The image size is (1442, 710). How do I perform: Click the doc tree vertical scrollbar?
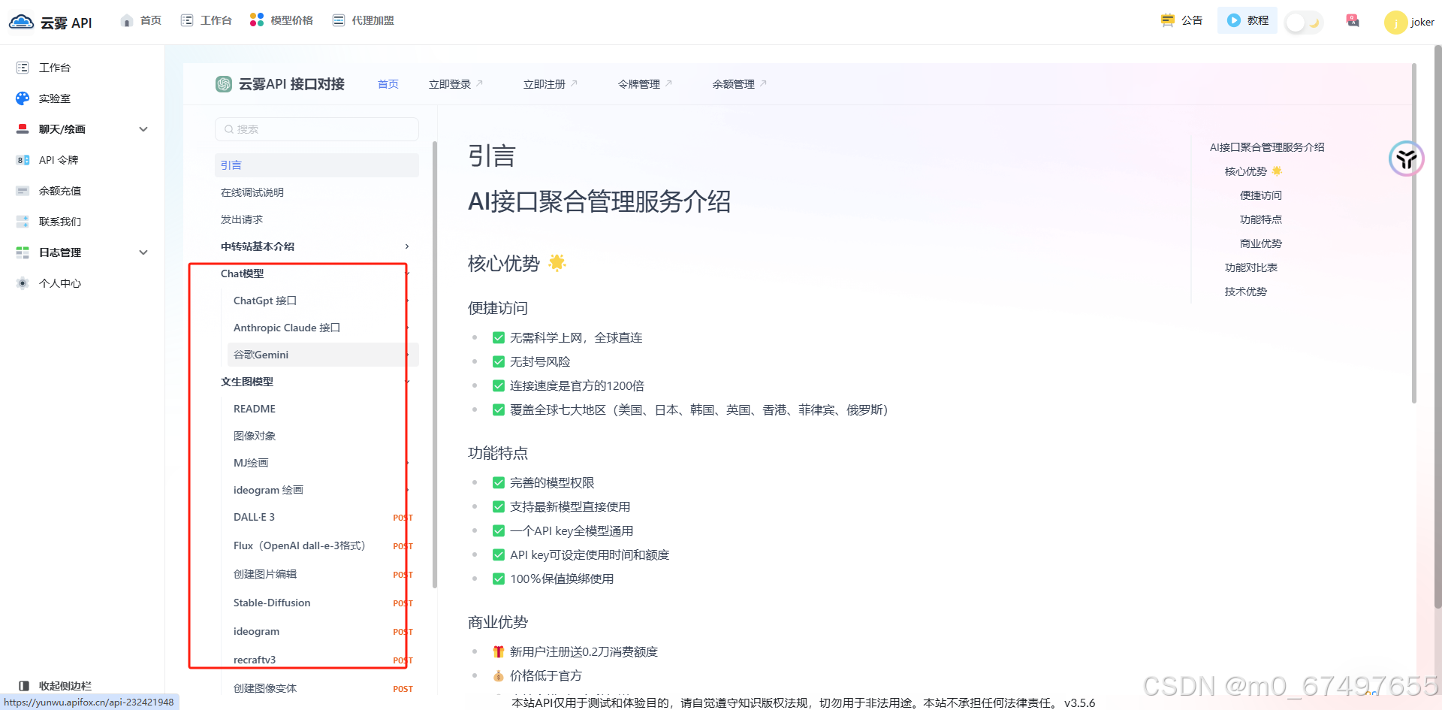click(x=435, y=364)
